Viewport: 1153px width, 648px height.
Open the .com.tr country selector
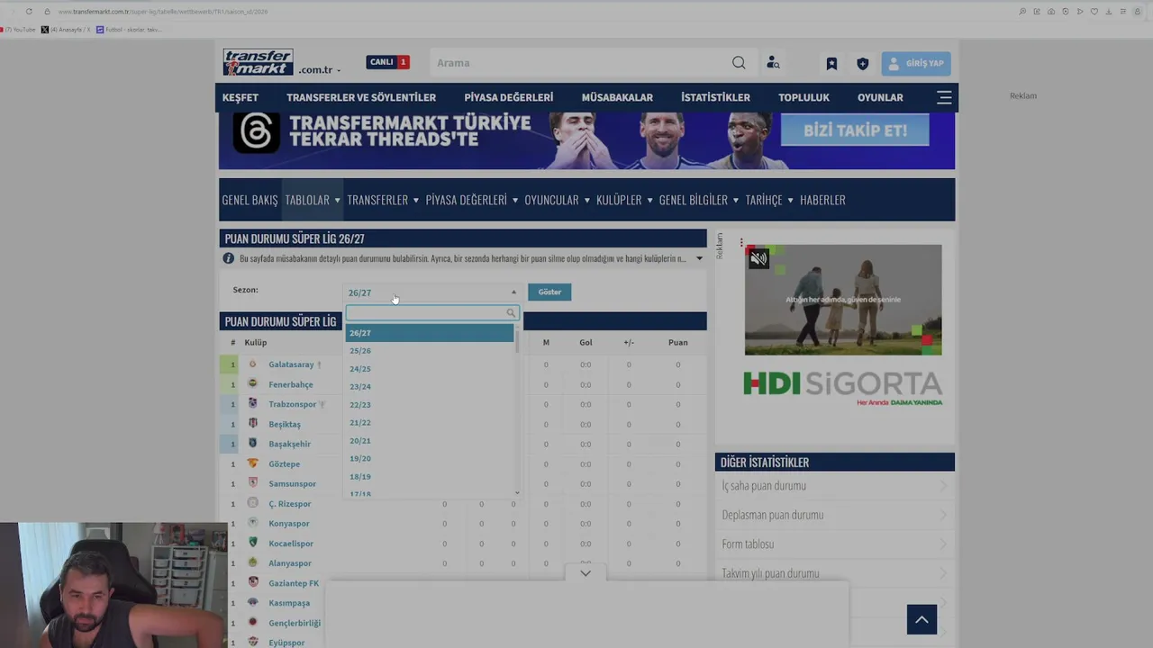click(x=320, y=70)
